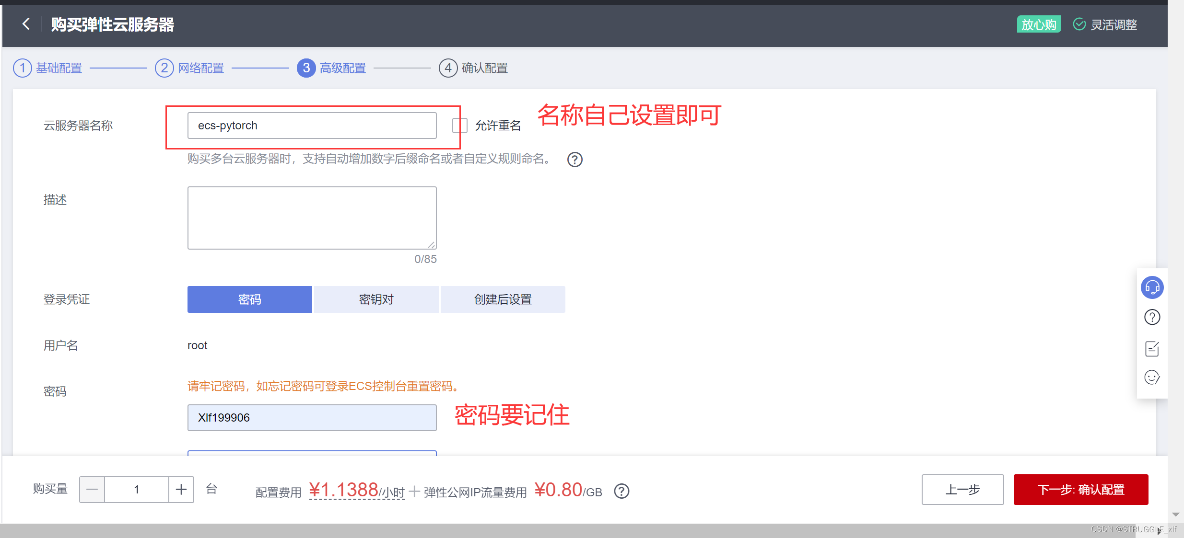Image resolution: width=1184 pixels, height=538 pixels.
Task: Click the 灵活调整 check icon
Action: click(1079, 24)
